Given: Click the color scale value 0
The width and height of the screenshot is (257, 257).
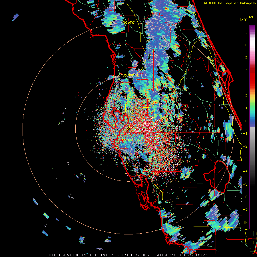Looking at the screenshot, I should click(x=246, y=121).
